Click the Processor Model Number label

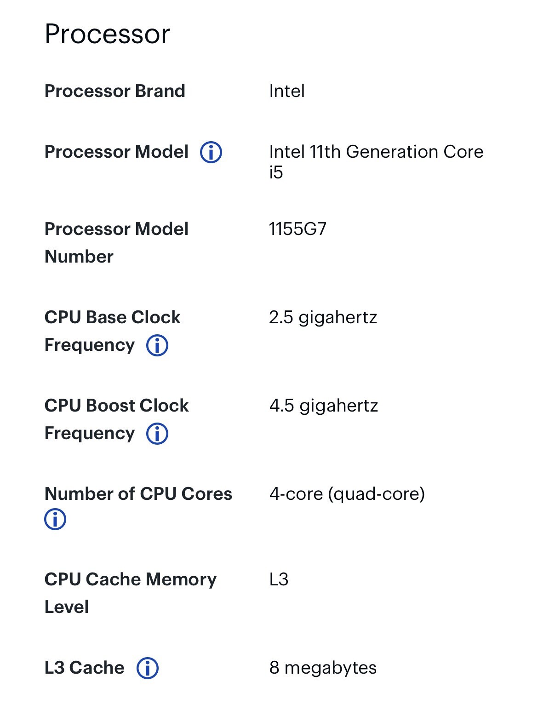click(116, 242)
